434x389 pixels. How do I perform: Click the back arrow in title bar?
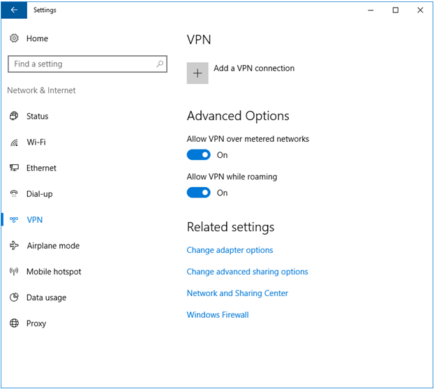pyautogui.click(x=14, y=10)
